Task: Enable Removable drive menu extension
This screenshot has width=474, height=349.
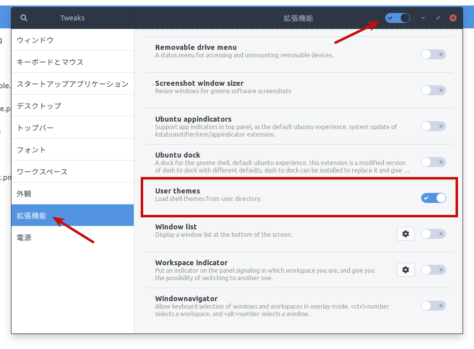Action: (x=433, y=54)
